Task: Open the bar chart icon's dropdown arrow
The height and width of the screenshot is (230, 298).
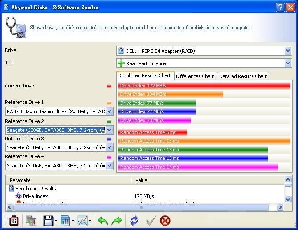Action: click(73, 221)
